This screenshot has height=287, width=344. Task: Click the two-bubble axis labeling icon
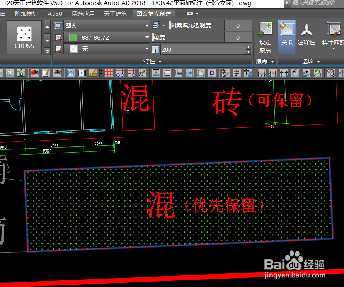pos(120,73)
